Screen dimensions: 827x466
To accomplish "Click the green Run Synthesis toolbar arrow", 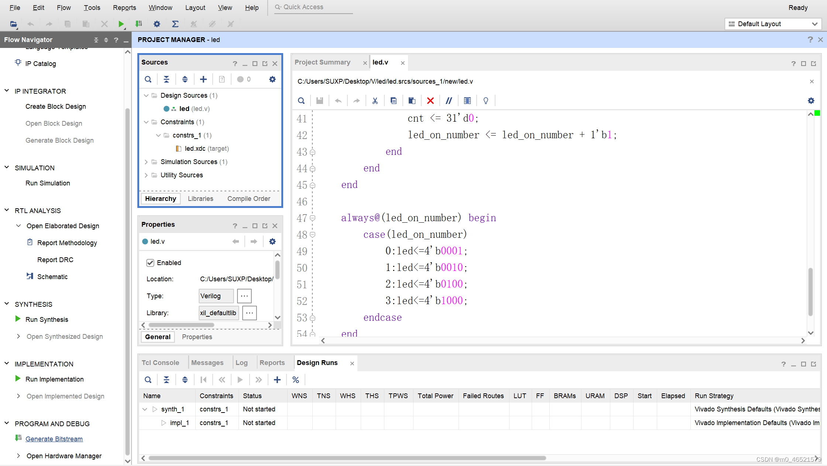I will pyautogui.click(x=121, y=24).
